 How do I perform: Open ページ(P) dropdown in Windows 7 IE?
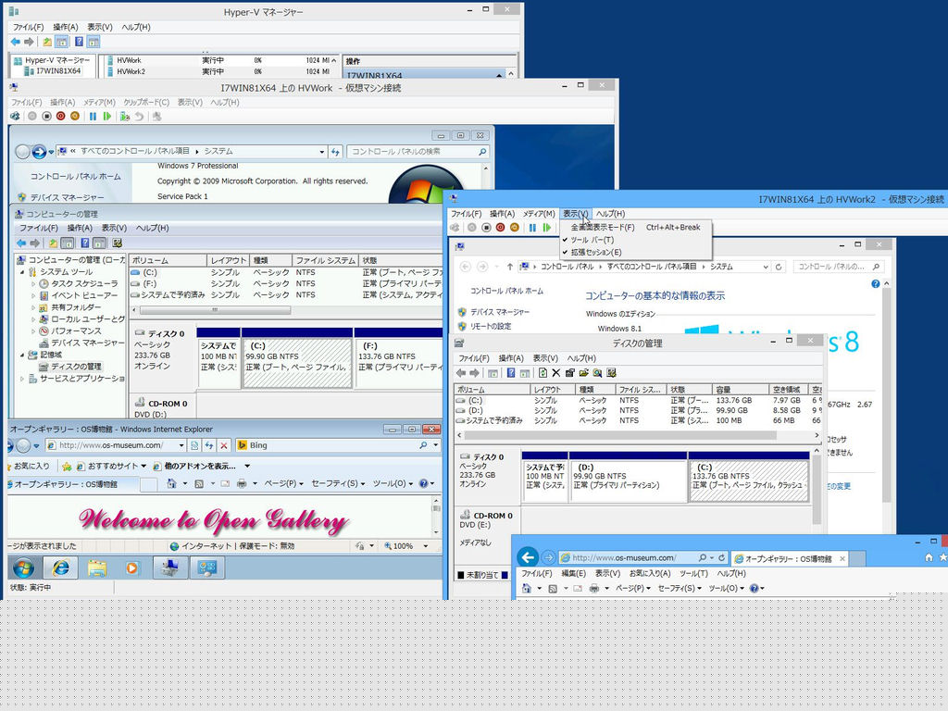pos(283,483)
